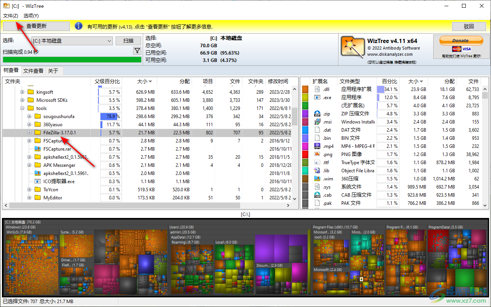This screenshot has height=307, width=491.
Task: Click the FSCapture.rar archive icon
Action: [x=38, y=149]
